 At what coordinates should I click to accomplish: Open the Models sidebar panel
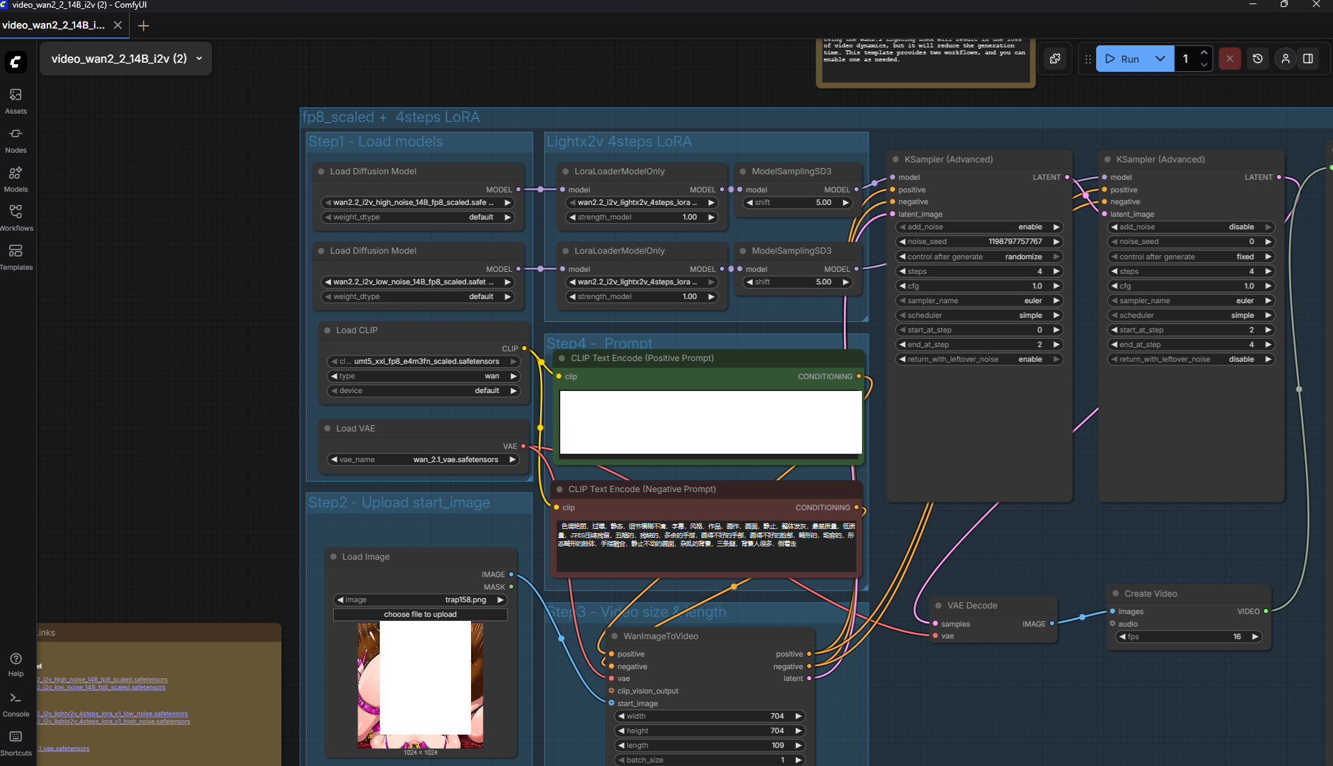[x=15, y=179]
